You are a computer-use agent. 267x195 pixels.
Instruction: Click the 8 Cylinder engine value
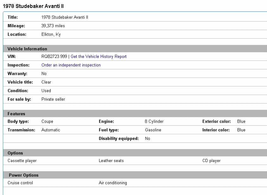pyautogui.click(x=154, y=122)
